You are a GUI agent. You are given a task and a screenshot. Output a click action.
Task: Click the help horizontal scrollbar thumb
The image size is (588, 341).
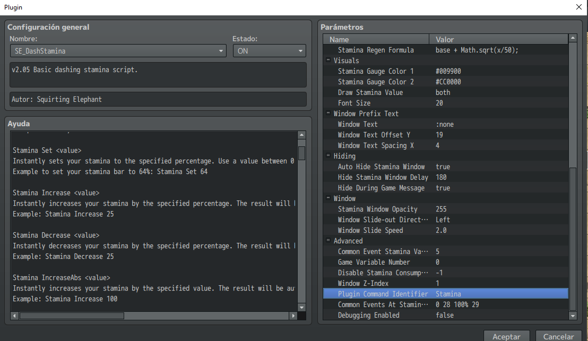[x=72, y=316]
